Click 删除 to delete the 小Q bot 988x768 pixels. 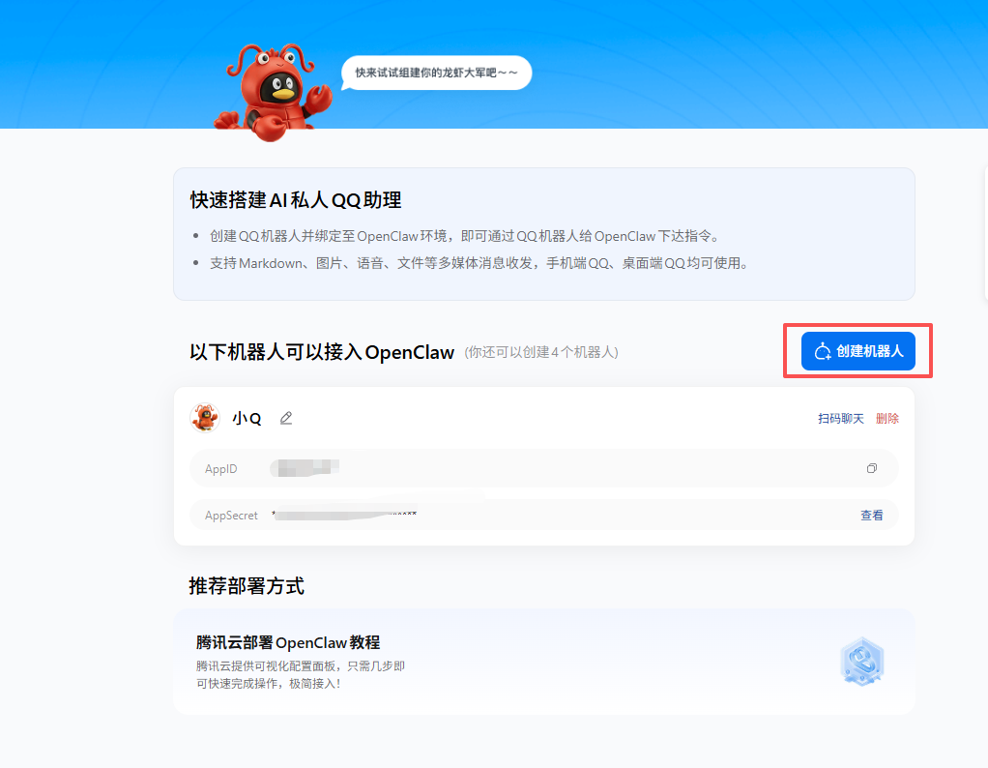886,418
